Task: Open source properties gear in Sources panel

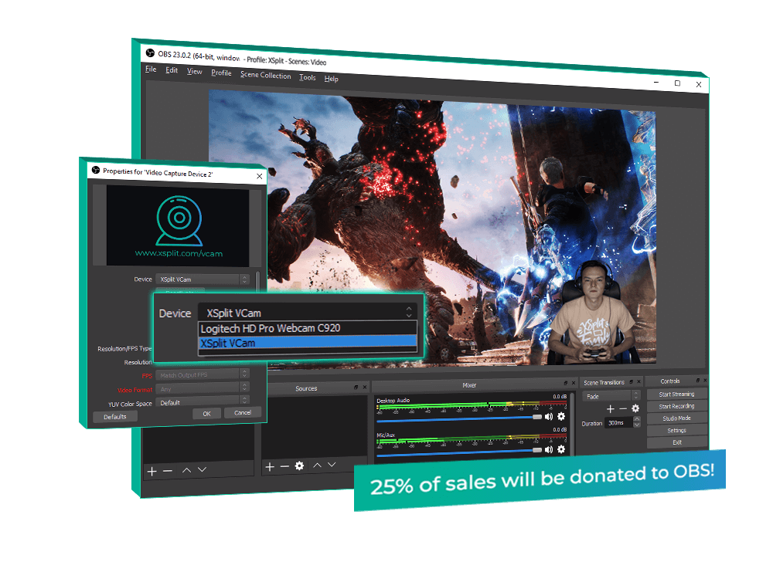Action: pos(299,466)
